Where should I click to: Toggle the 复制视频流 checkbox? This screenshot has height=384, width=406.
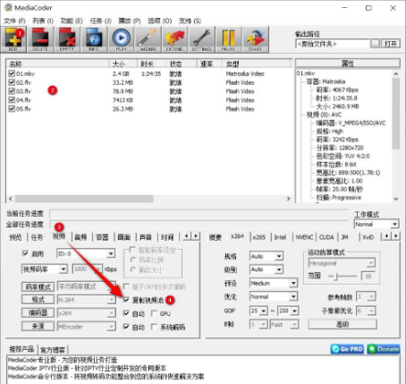126,300
